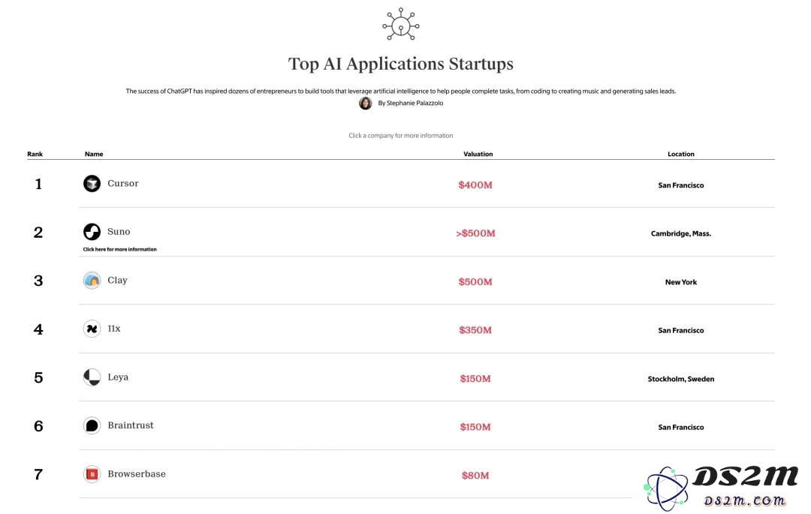Select the Braintrust company name
This screenshot has width=811, height=514.
131,425
